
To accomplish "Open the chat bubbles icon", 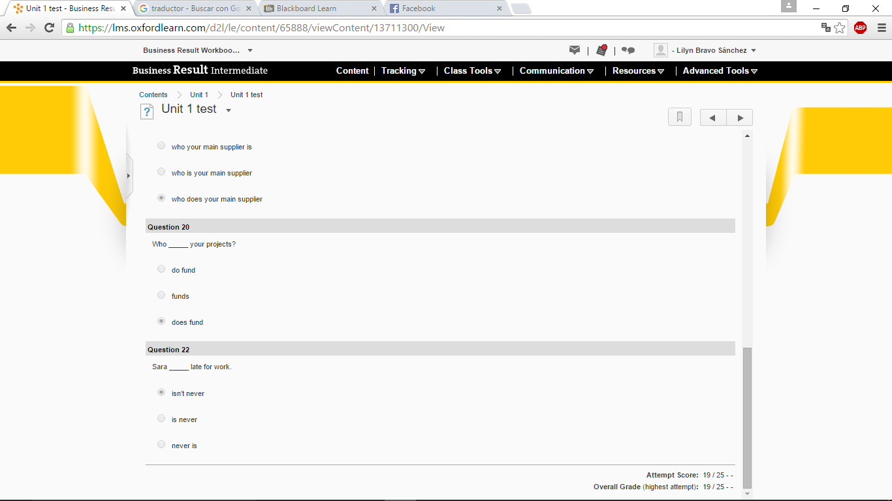I will [x=628, y=50].
